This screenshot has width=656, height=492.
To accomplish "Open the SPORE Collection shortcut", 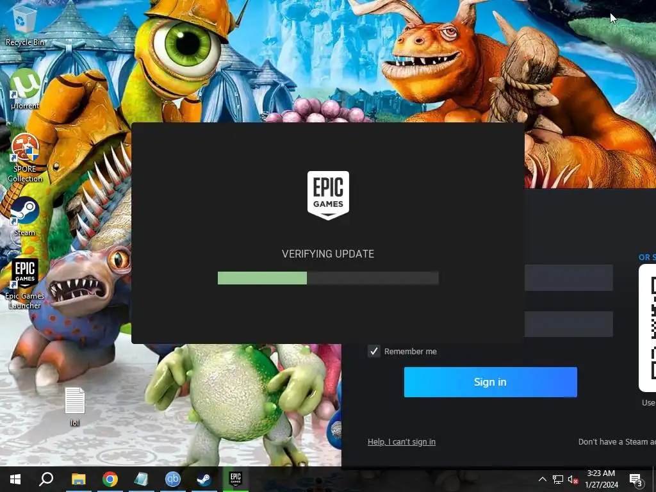I will tap(25, 158).
